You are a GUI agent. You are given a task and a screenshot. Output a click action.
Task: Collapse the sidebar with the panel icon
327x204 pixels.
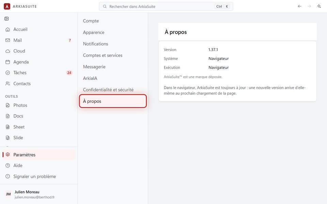coord(7,19)
